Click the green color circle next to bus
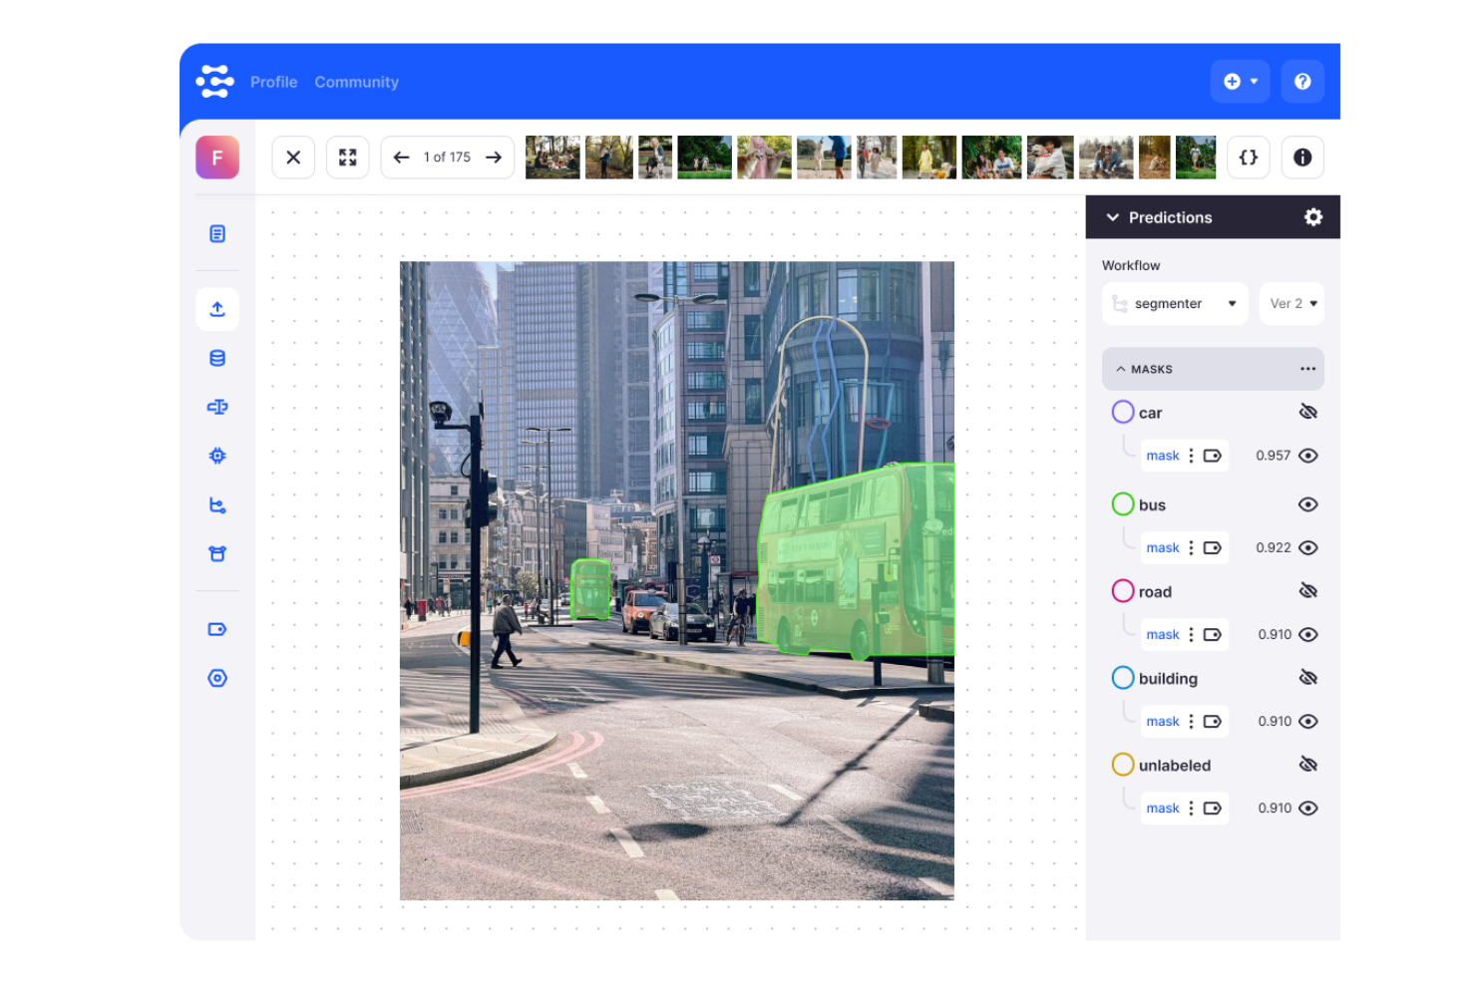This screenshot has width=1476, height=984. click(x=1123, y=504)
